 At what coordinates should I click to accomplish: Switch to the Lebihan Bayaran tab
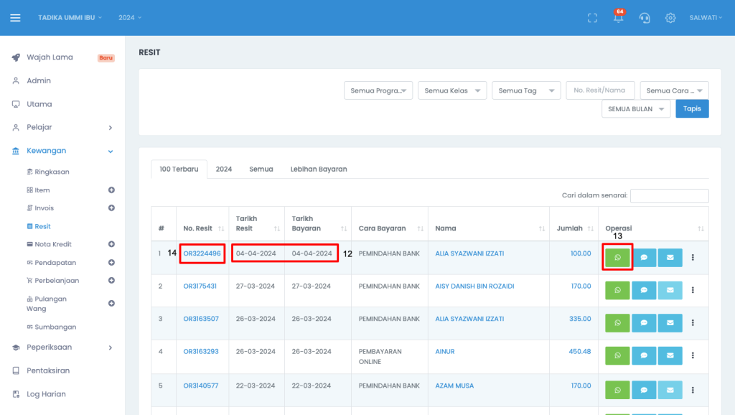318,169
